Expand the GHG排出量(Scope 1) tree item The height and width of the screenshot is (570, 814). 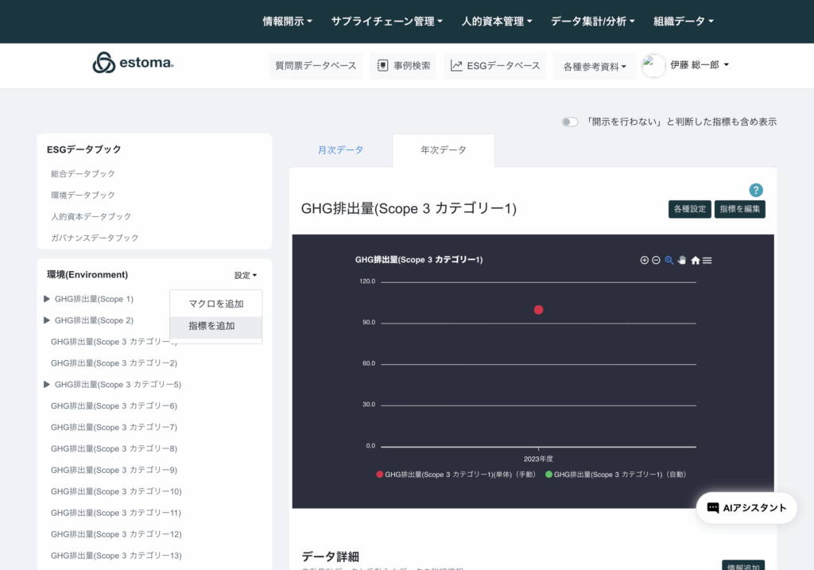(47, 299)
